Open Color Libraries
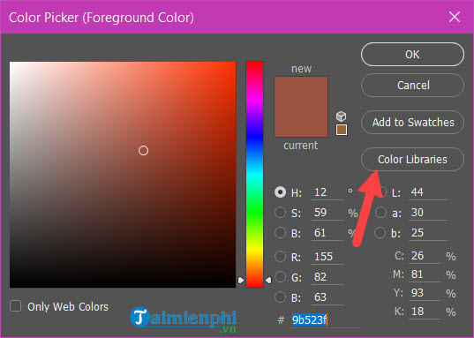474x338 pixels. click(412, 160)
